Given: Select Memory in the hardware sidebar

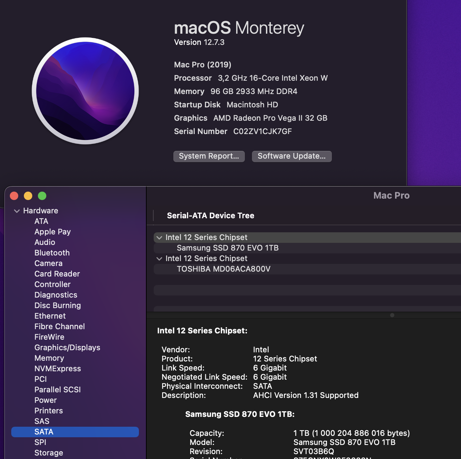Looking at the screenshot, I should click(x=49, y=358).
